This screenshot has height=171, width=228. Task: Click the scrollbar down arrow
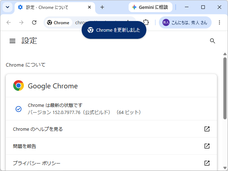(225, 168)
